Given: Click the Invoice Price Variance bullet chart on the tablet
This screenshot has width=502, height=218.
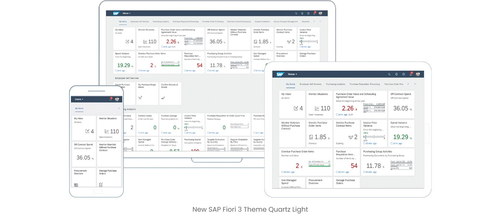Looking at the screenshot, I should [374, 137].
